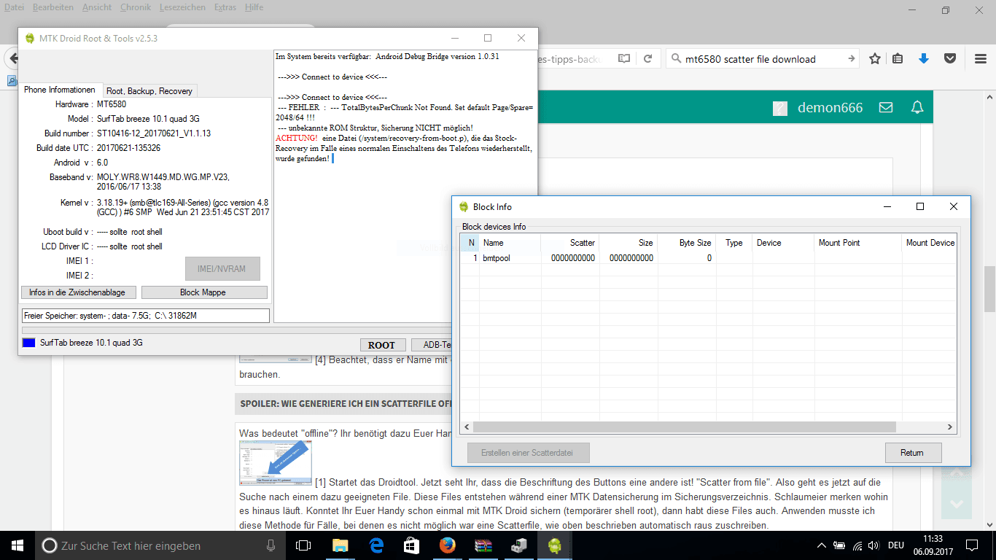Click Firefox search field with mt6580 query

[x=762, y=58]
